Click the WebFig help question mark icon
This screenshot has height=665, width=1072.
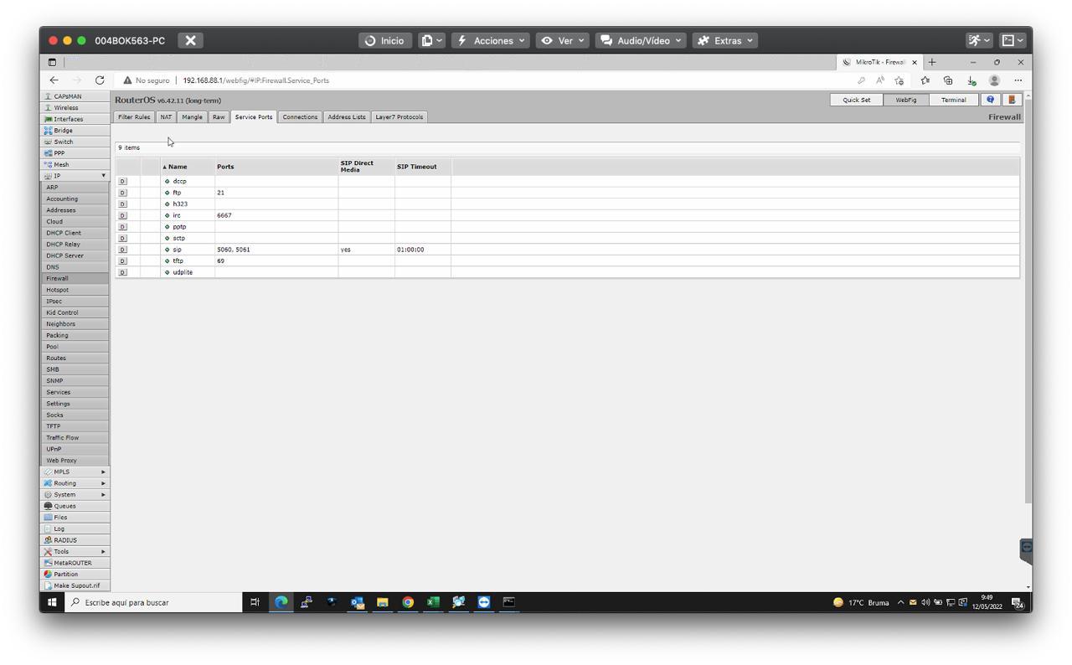[x=991, y=100]
